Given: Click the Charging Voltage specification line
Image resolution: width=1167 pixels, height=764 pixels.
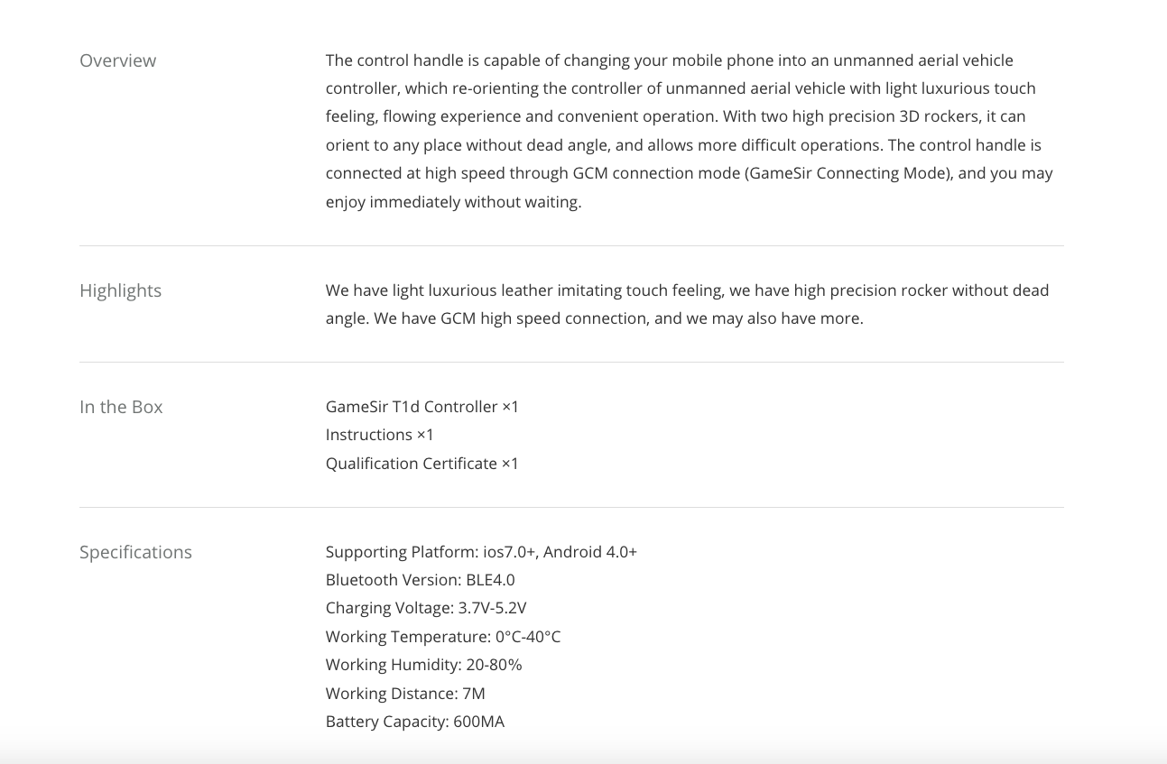Looking at the screenshot, I should [x=426, y=608].
